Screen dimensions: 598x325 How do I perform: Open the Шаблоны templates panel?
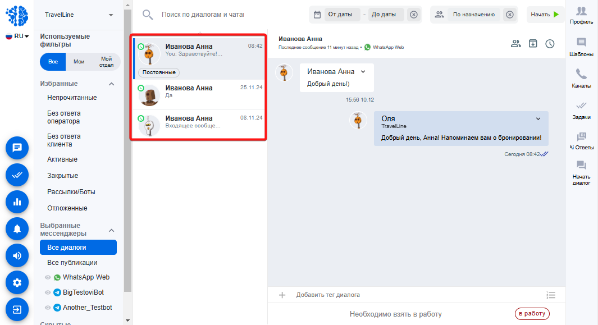tap(581, 47)
